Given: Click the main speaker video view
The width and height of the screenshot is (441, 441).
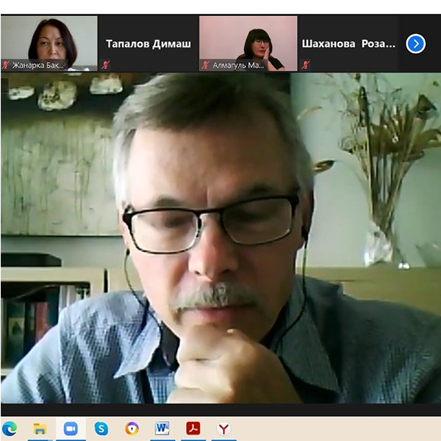Looking at the screenshot, I should coord(220,238).
